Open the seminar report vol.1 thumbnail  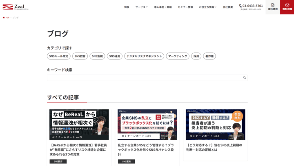click(216, 124)
